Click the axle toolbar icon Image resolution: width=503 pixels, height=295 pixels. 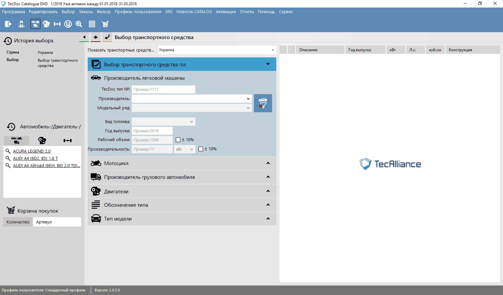click(x=57, y=24)
